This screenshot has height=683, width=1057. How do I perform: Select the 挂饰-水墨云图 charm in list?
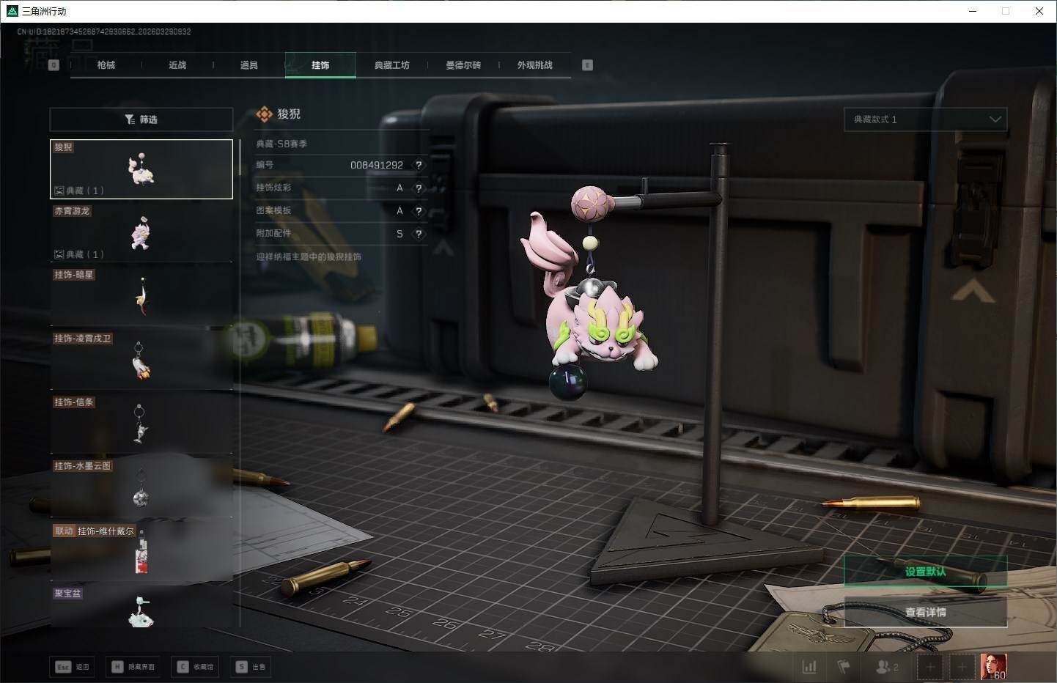point(141,488)
